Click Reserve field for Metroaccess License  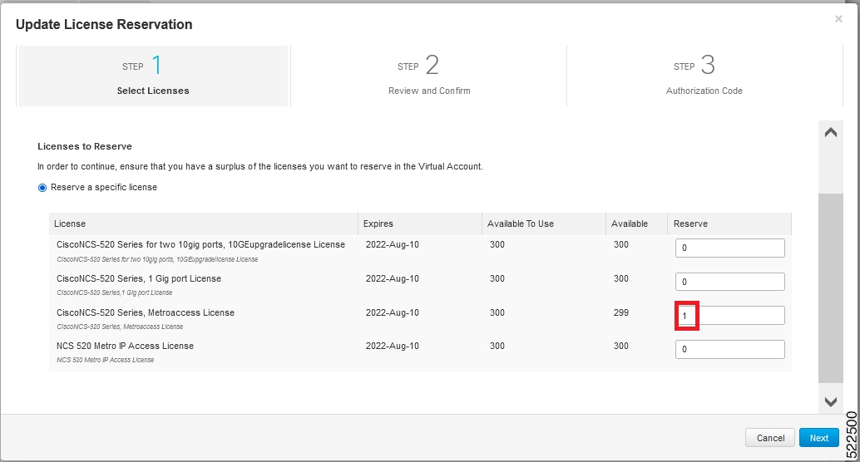(x=730, y=316)
